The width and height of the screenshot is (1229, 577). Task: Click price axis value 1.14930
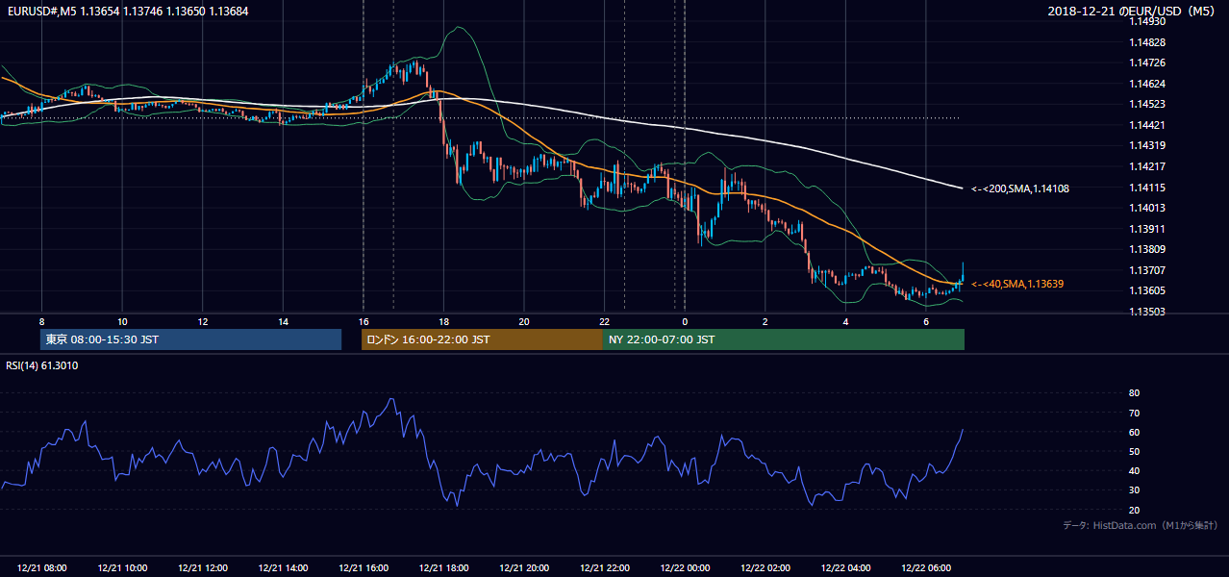(1148, 21)
